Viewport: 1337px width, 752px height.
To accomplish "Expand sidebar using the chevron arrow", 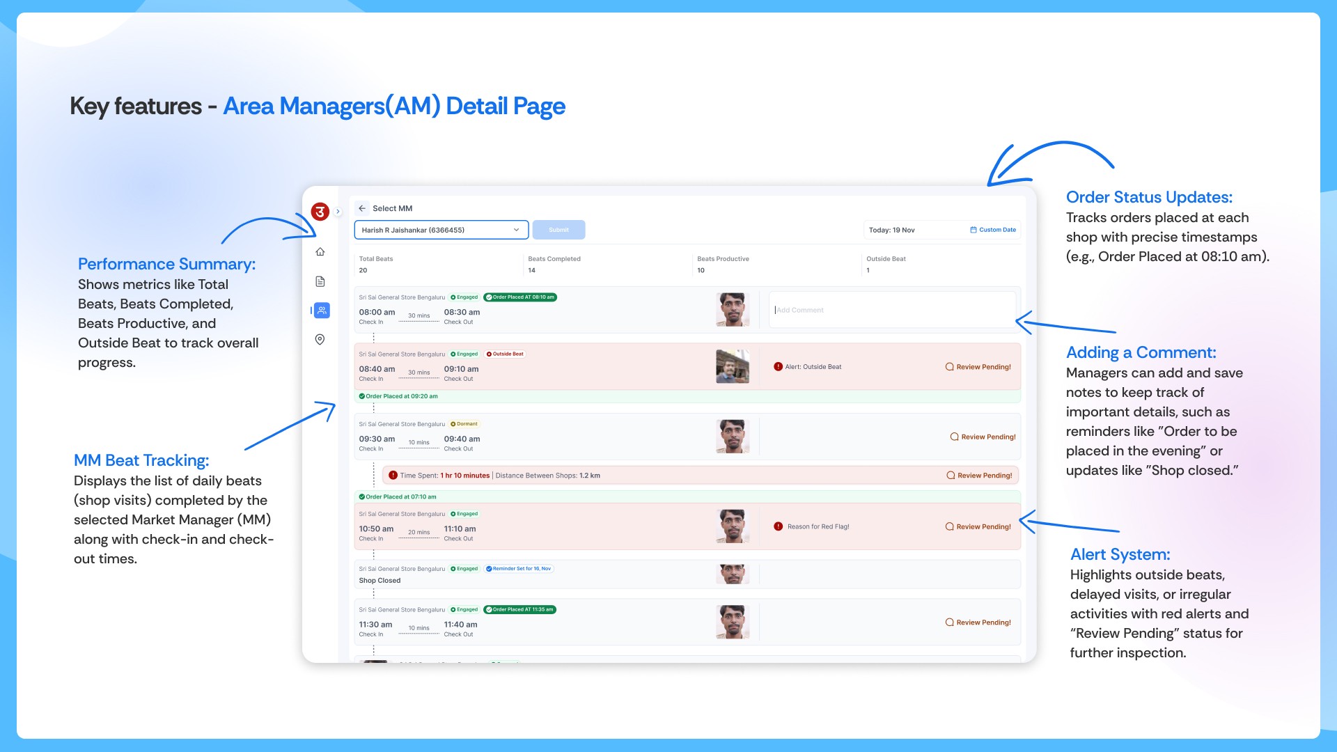I will [338, 212].
